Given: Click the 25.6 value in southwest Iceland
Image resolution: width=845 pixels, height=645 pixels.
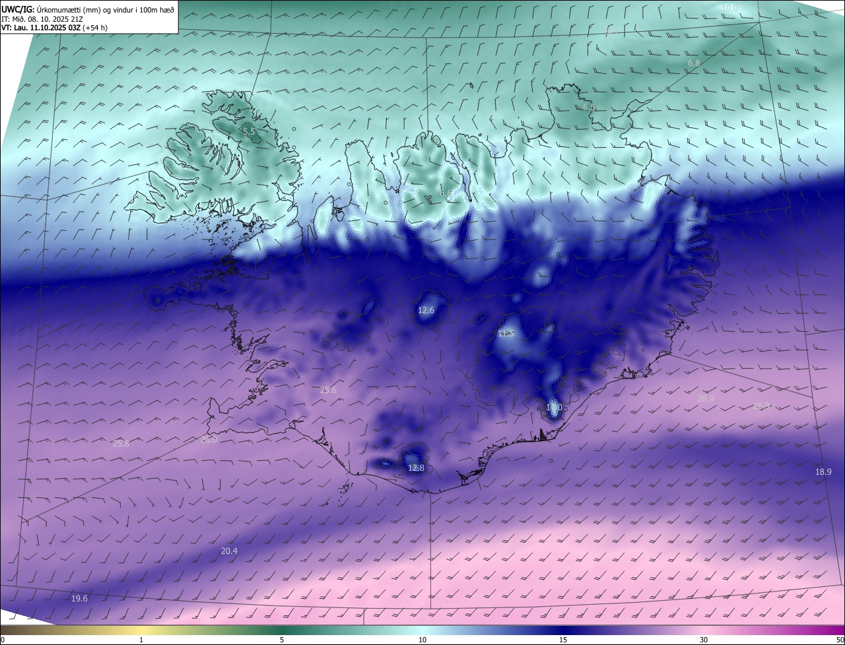Looking at the screenshot, I should point(328,390).
